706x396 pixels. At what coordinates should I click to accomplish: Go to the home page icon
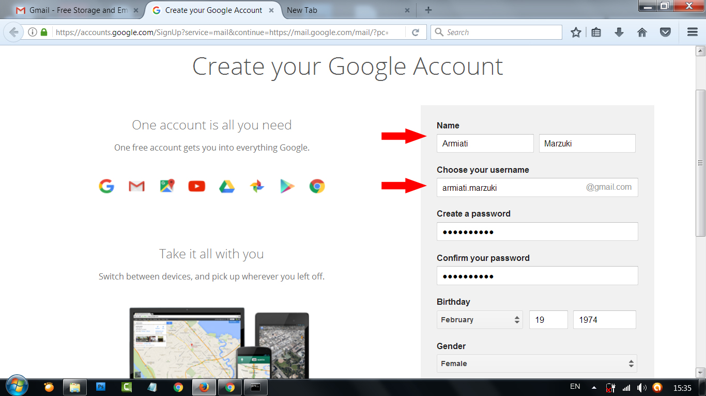click(642, 32)
